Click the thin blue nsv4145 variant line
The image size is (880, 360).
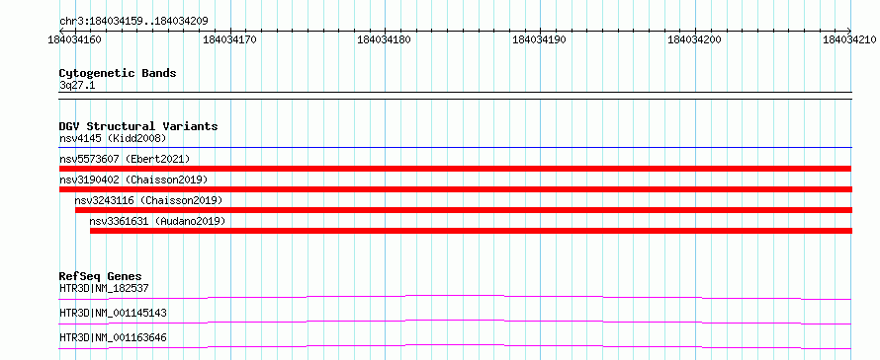point(456,148)
